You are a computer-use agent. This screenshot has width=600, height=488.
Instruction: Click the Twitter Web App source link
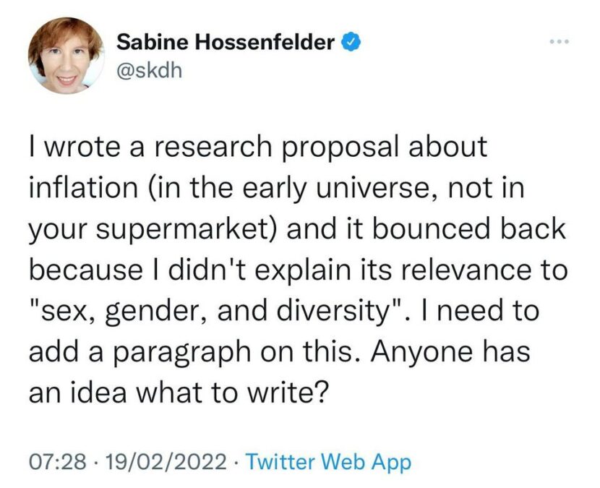[x=328, y=461]
